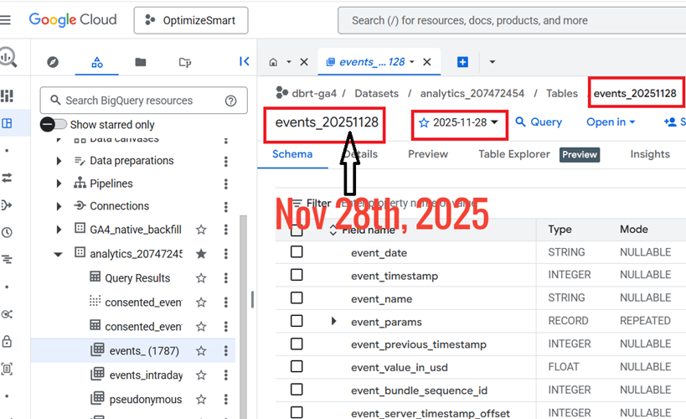686x419 pixels.
Task: Click Datasets breadcrumb link
Action: coord(376,93)
